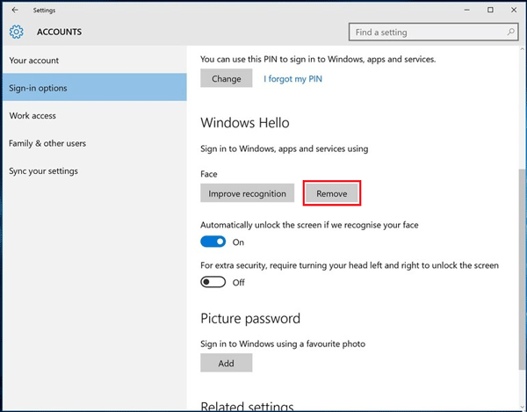Click the search magnifier icon
Image resolution: width=527 pixels, height=412 pixels.
click(510, 32)
